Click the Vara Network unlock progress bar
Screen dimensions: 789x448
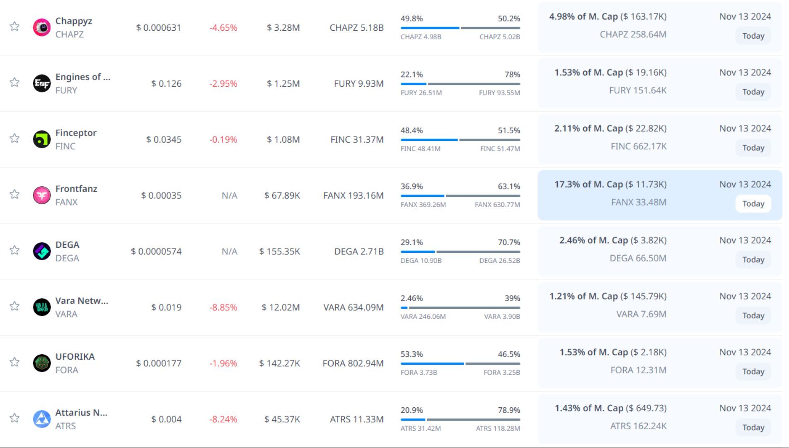coord(460,308)
